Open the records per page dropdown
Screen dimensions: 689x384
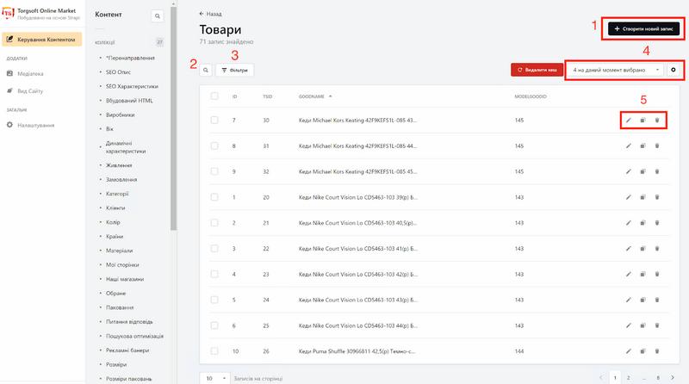[215, 377]
